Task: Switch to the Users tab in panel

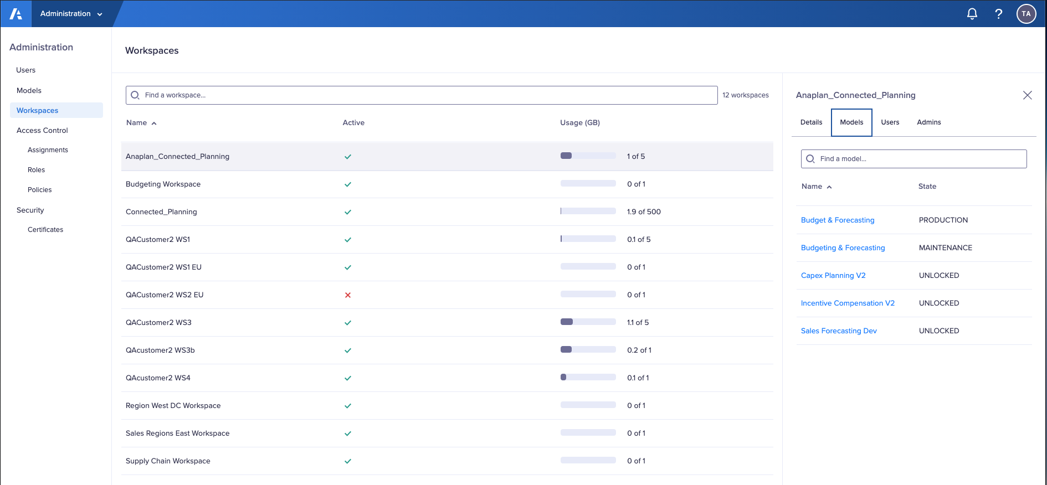Action: click(890, 122)
